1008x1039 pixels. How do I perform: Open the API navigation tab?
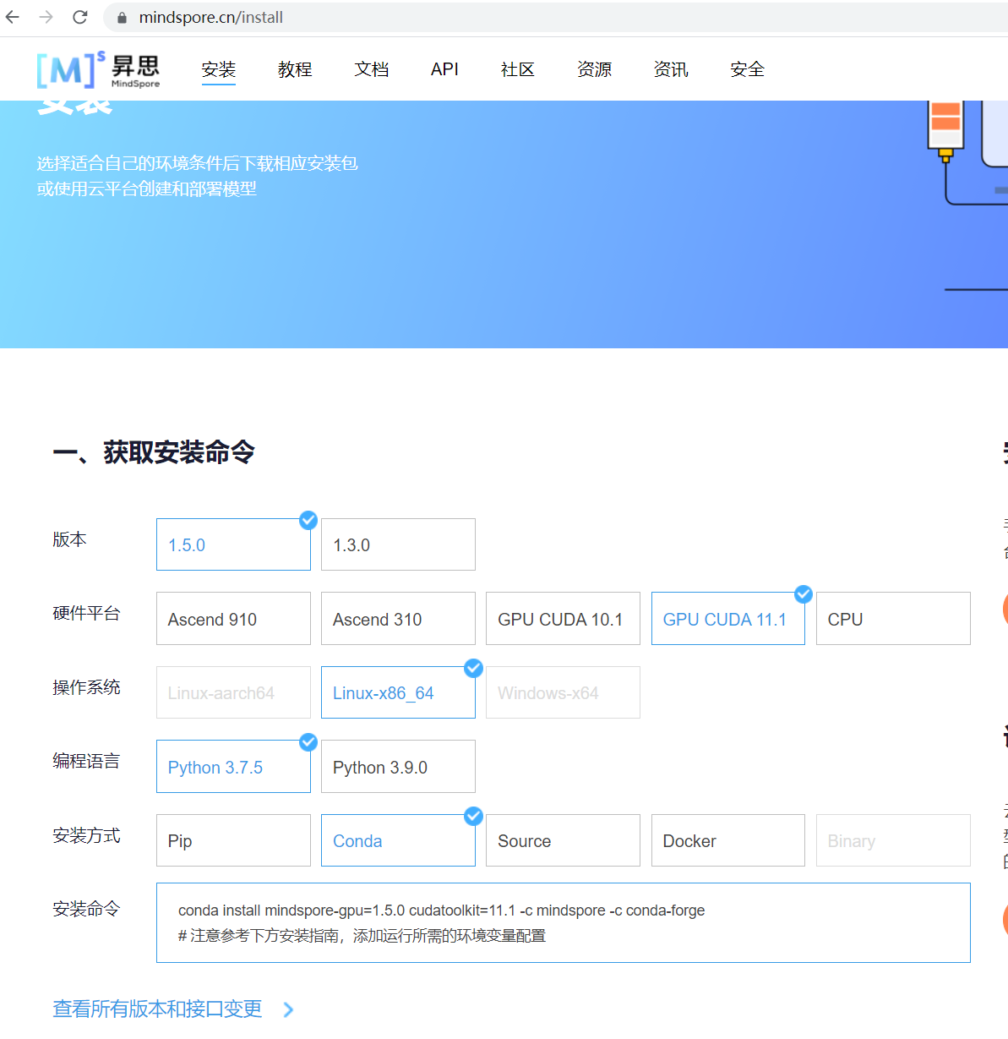point(444,69)
